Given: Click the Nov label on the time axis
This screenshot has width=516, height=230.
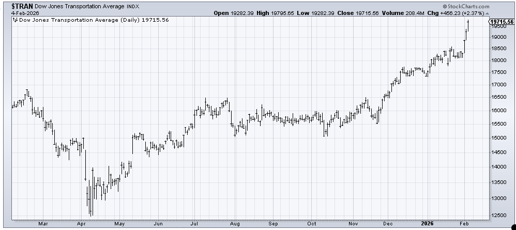Looking at the screenshot, I should click(354, 223).
